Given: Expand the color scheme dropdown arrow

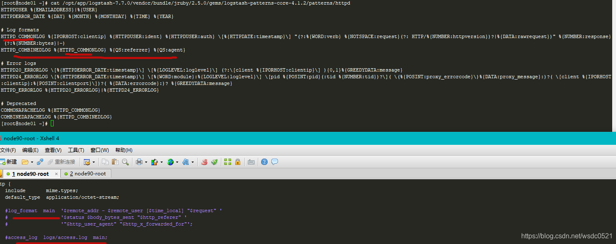Looking at the screenshot, I should 161,162.
